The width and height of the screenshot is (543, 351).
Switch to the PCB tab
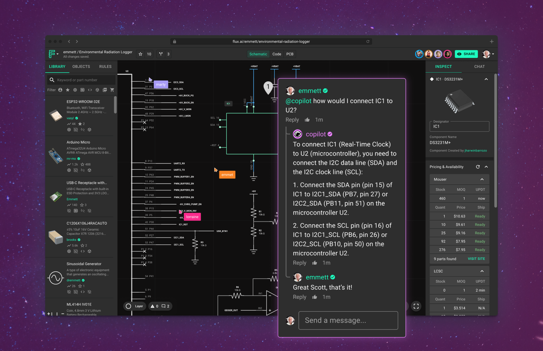click(x=289, y=54)
